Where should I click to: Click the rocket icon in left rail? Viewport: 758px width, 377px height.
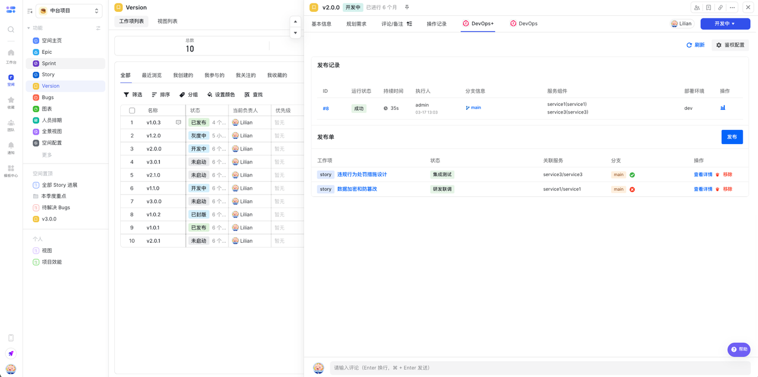click(x=11, y=353)
